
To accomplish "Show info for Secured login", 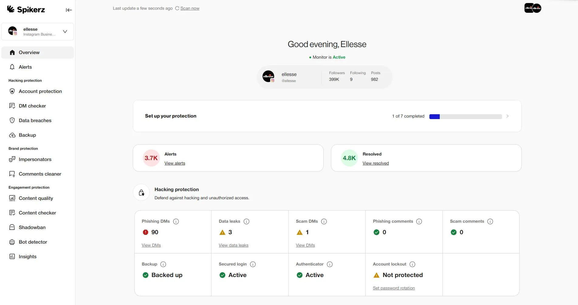I will point(253,264).
